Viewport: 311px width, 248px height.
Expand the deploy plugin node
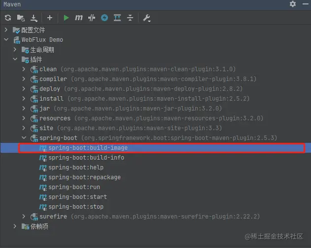[24, 88]
